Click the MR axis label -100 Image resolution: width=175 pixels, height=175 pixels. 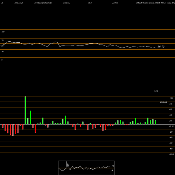click(x=171, y=154)
